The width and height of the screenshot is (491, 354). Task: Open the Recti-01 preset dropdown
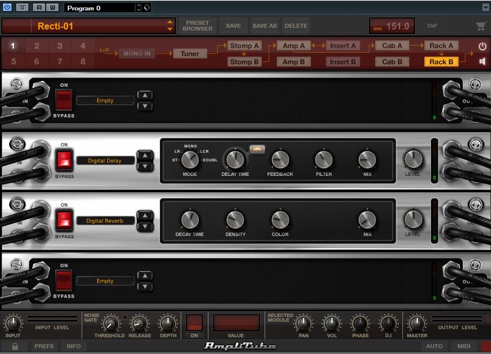click(170, 26)
